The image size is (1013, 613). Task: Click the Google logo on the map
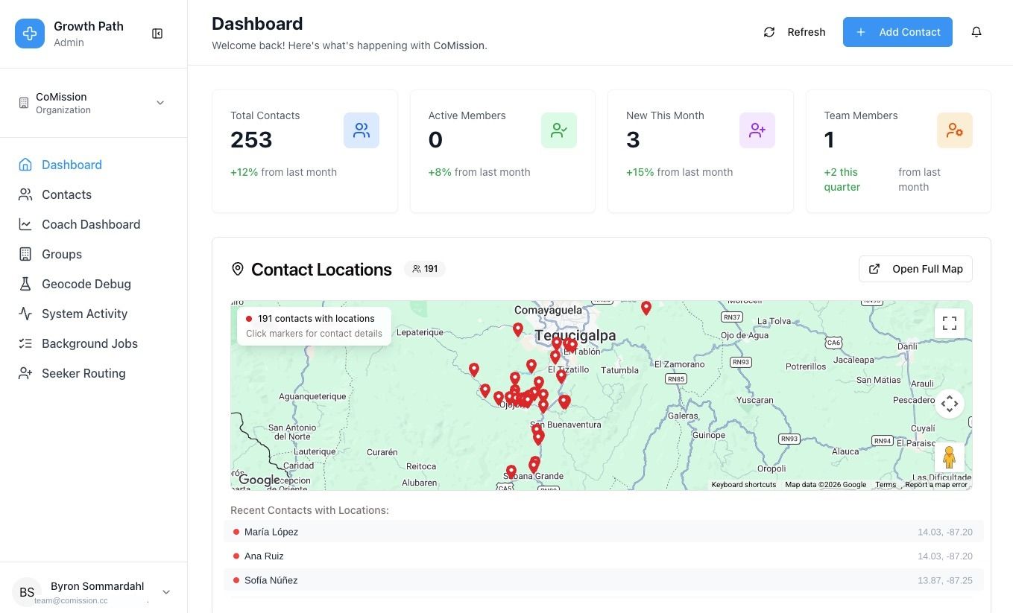click(x=259, y=480)
